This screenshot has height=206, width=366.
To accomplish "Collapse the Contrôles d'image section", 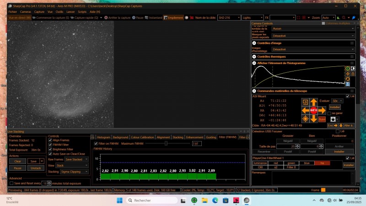I will pyautogui.click(x=254, y=43).
